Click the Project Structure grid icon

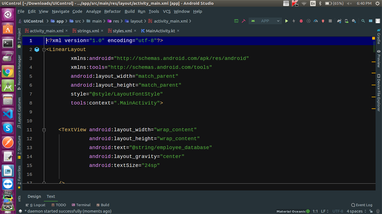click(x=370, y=21)
